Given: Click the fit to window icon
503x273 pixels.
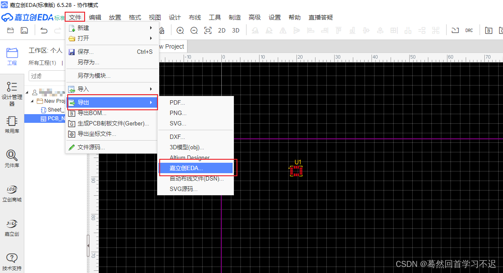Looking at the screenshot, I should pos(208,30).
